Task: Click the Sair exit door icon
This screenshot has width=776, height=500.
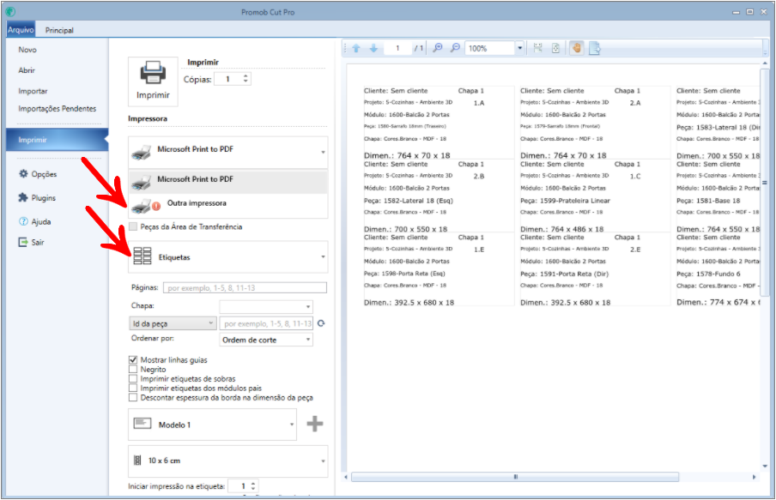Action: click(23, 242)
